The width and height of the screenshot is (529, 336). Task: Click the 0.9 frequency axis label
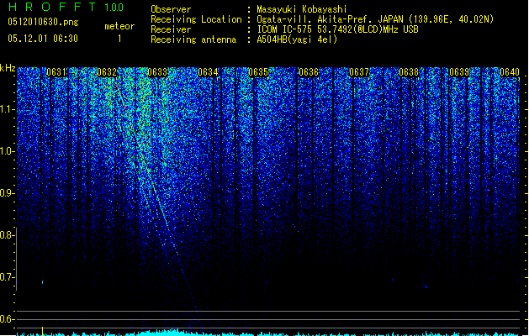click(7, 193)
